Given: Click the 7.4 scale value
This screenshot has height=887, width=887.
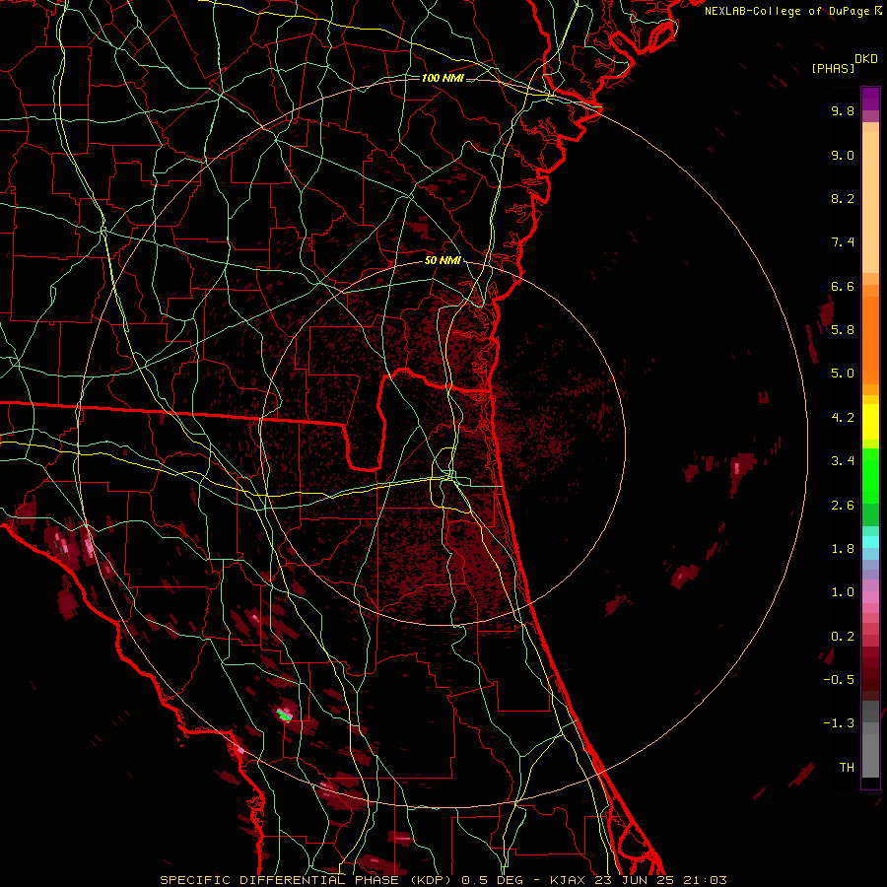Looking at the screenshot, I should coord(843,242).
